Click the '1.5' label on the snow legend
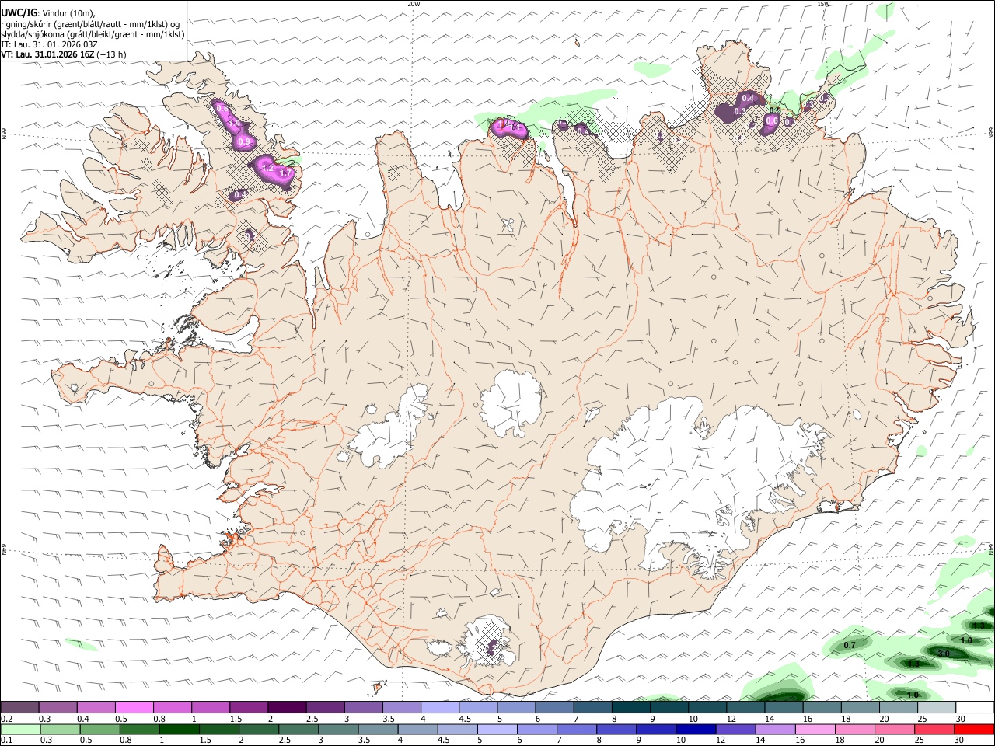995x746 pixels. coord(235,719)
